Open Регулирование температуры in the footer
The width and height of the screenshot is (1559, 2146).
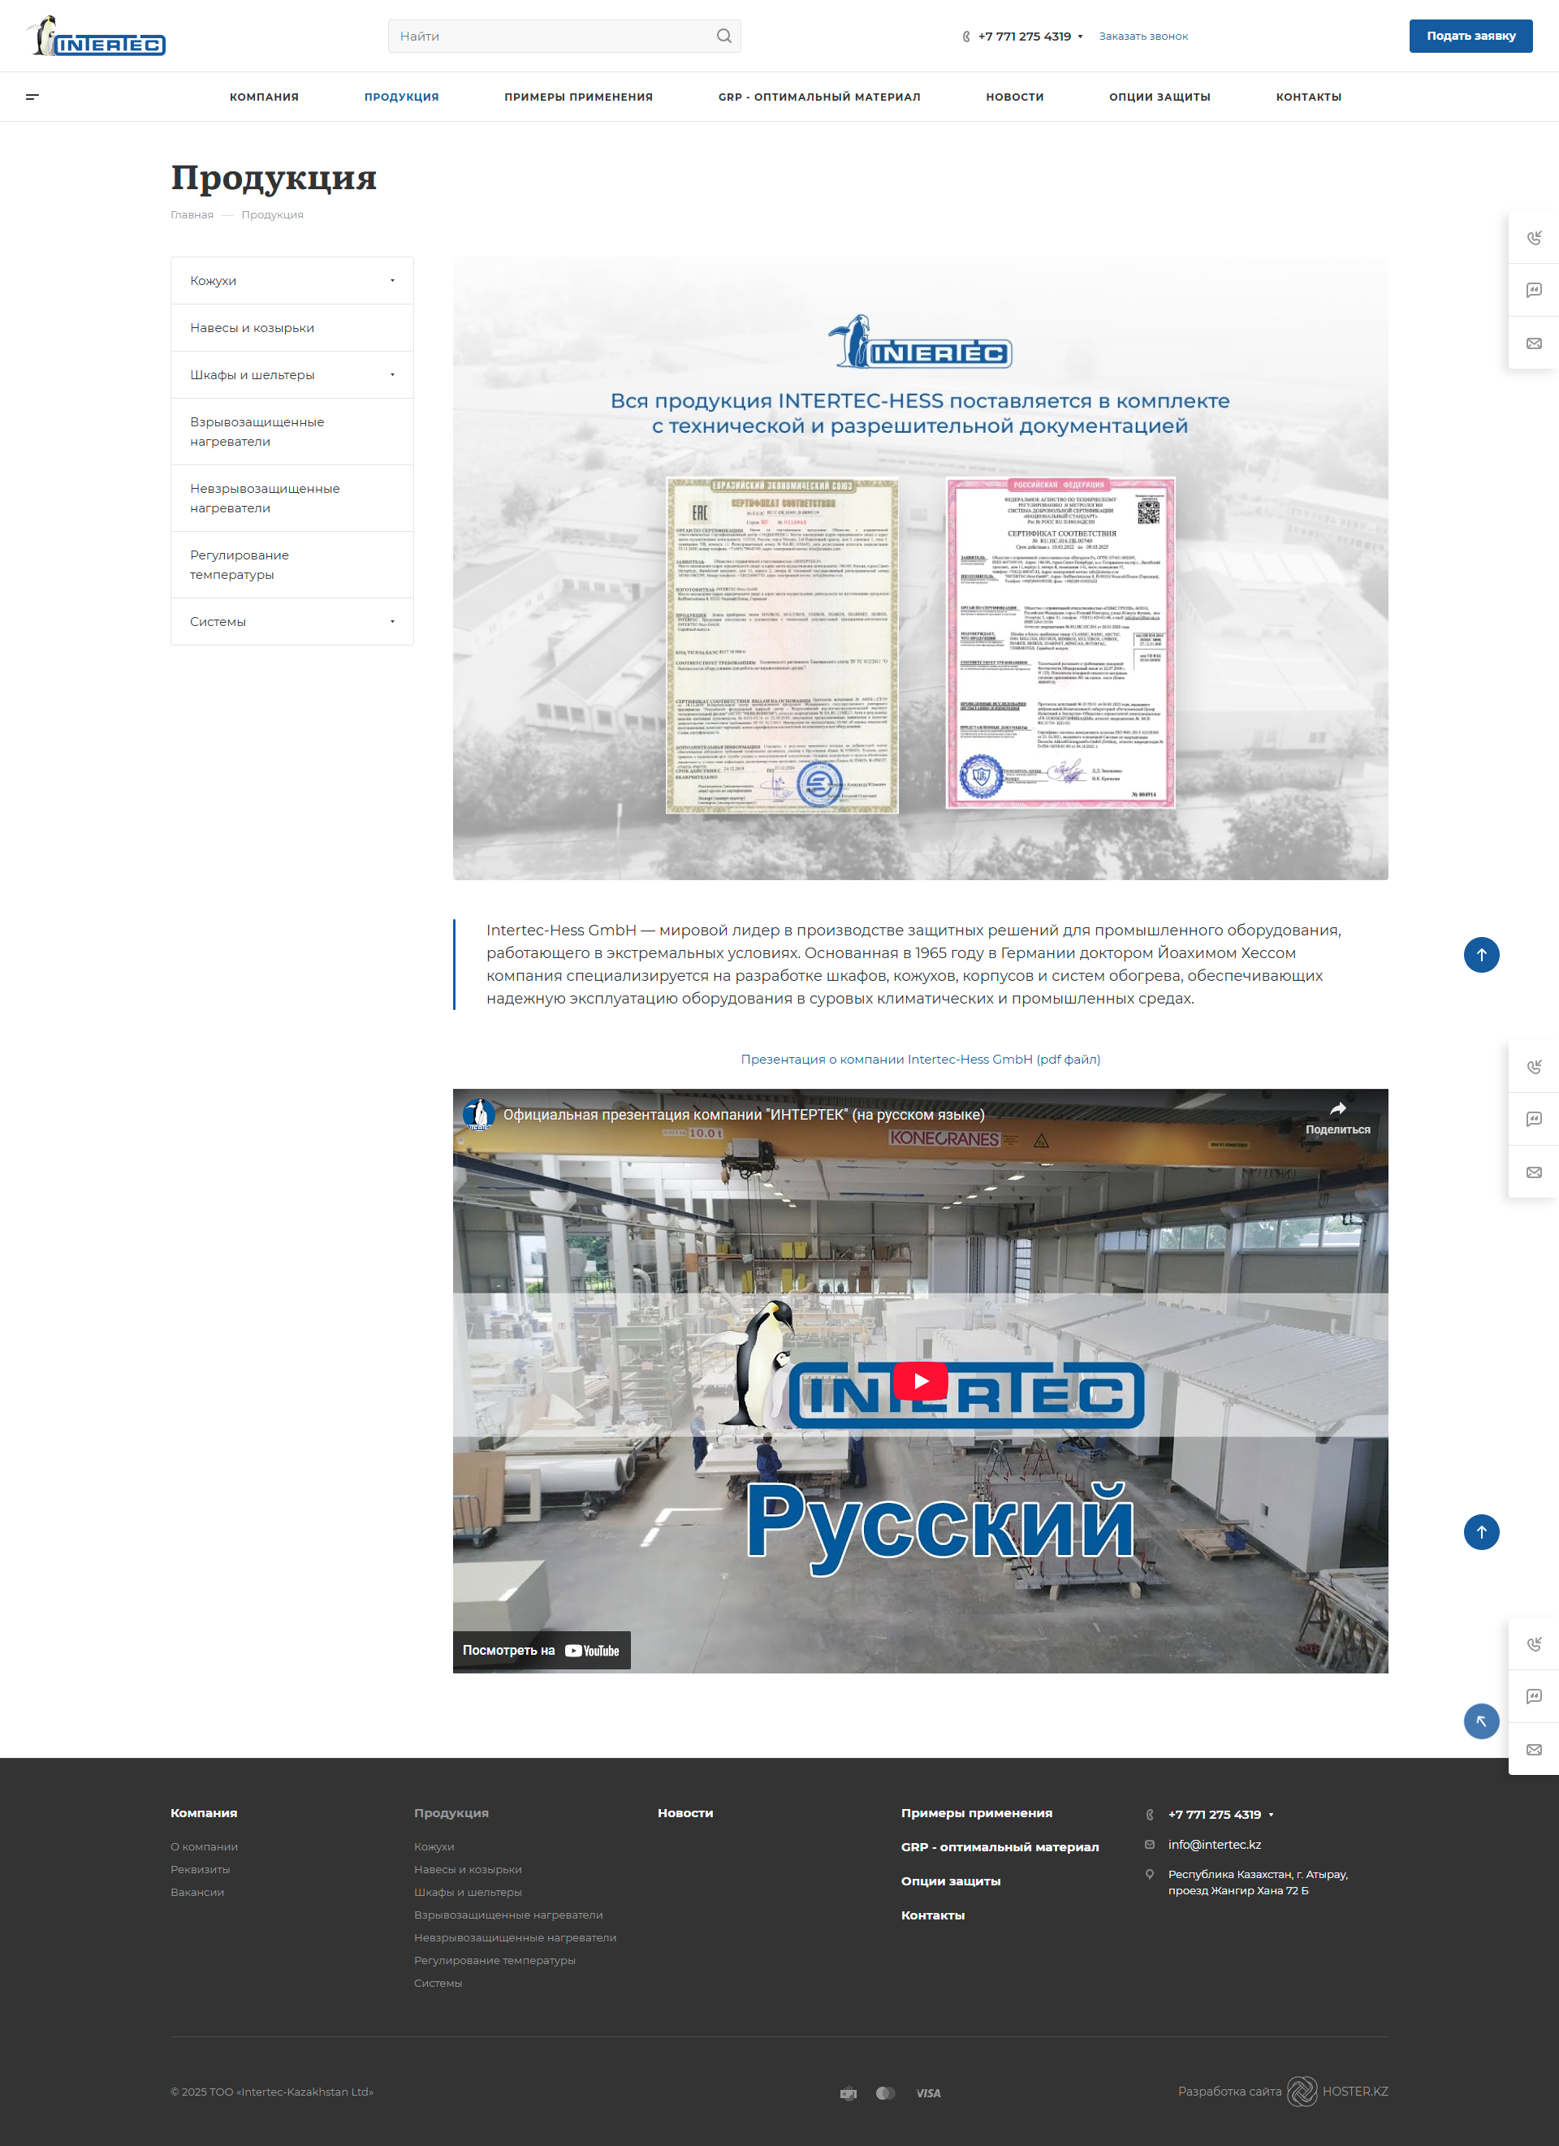(x=494, y=1959)
